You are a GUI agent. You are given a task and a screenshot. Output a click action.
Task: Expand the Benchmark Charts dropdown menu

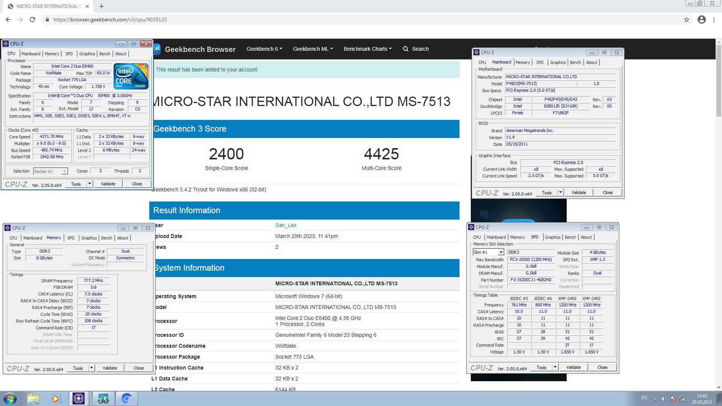click(x=367, y=49)
